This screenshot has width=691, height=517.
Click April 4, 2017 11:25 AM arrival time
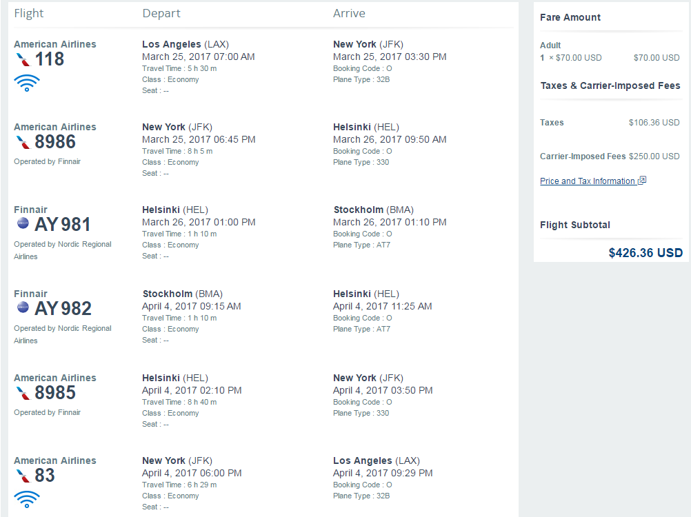[x=383, y=307]
